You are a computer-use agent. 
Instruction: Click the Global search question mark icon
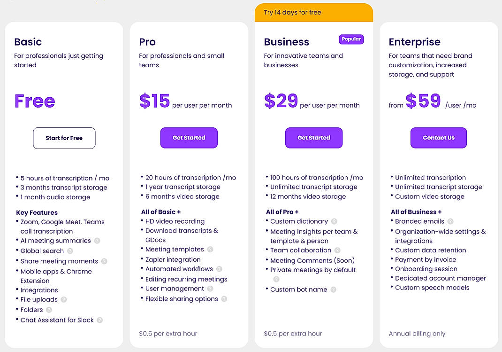coord(71,250)
